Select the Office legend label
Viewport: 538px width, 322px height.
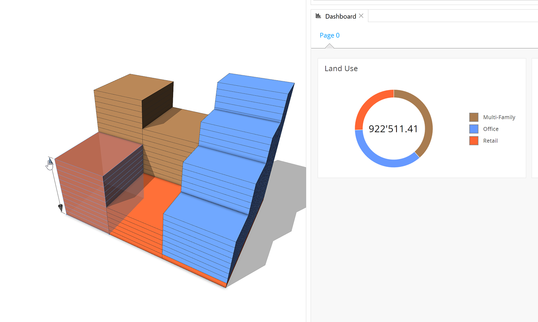[x=491, y=129]
